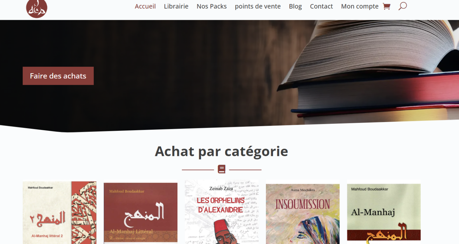
Task: Select Al-Manhaj Littéral red book cover
Action: pyautogui.click(x=140, y=213)
